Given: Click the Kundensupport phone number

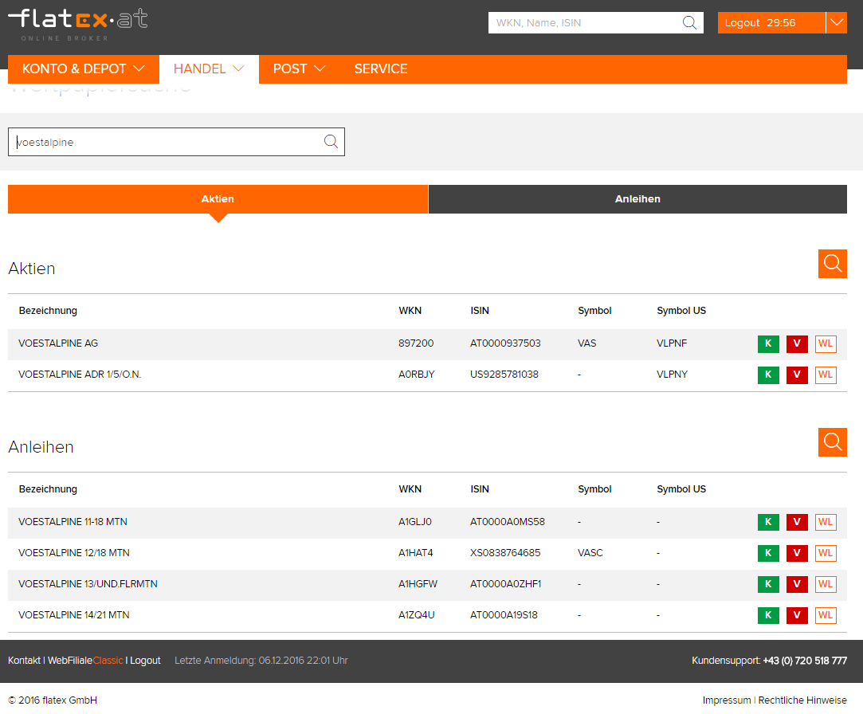Looking at the screenshot, I should coord(805,661).
